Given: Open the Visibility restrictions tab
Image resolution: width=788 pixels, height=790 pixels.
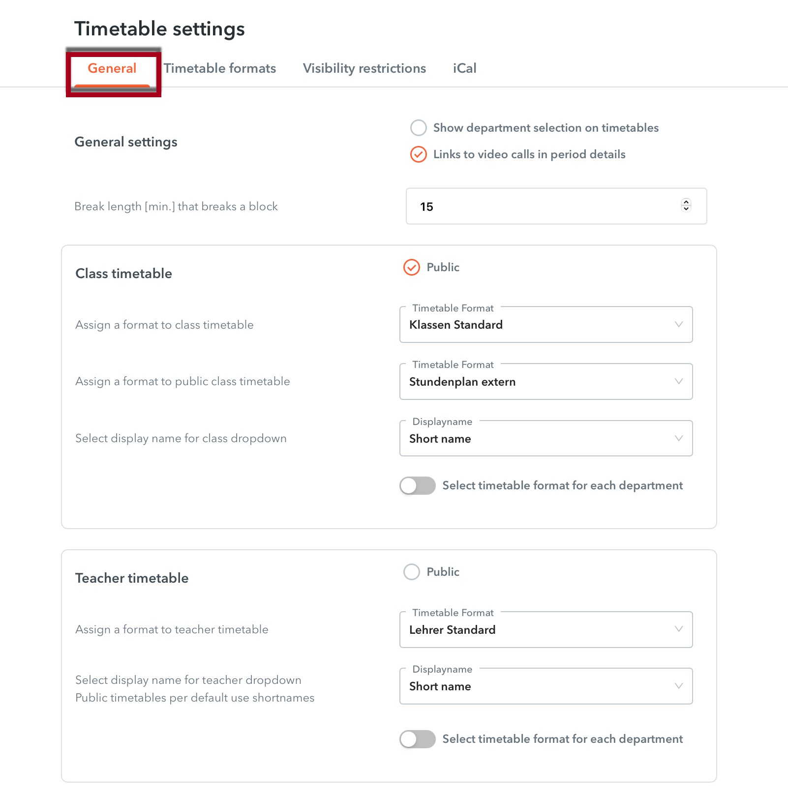Looking at the screenshot, I should coord(364,68).
